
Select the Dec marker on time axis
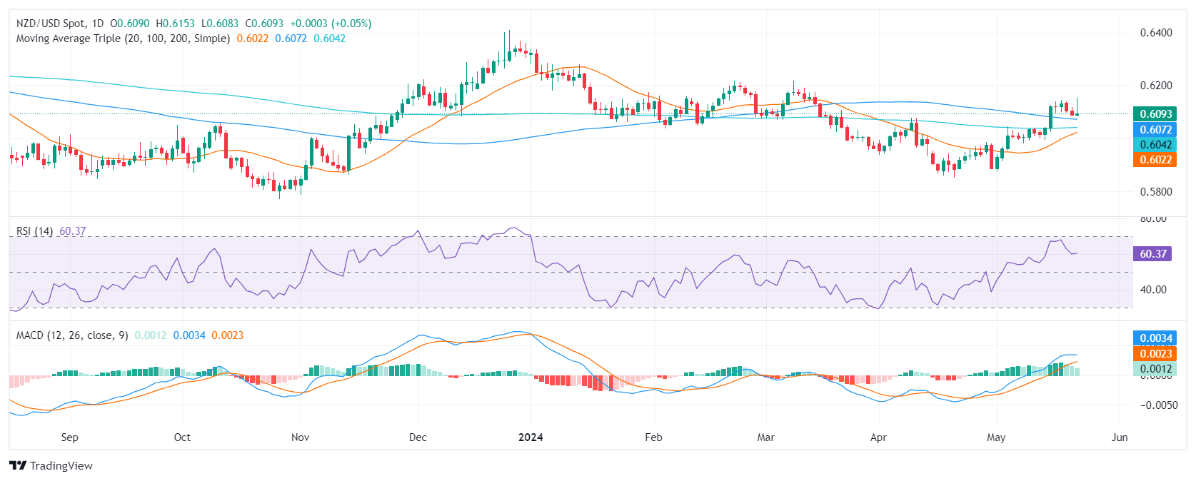(418, 437)
